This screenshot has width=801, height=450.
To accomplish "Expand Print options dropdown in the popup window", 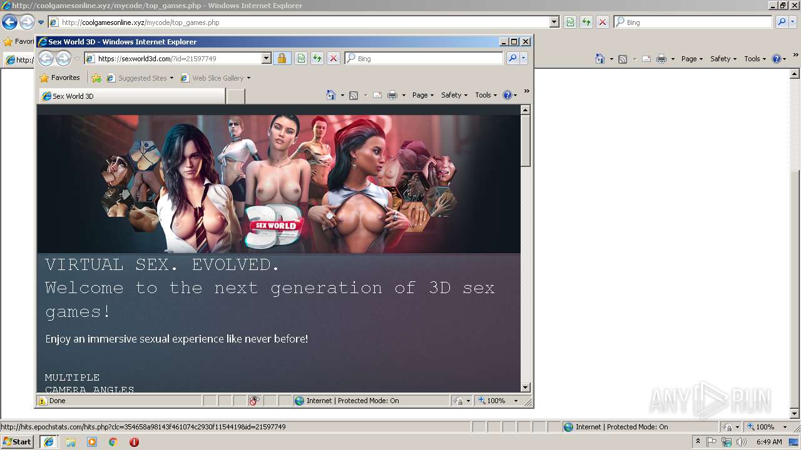I will [404, 96].
